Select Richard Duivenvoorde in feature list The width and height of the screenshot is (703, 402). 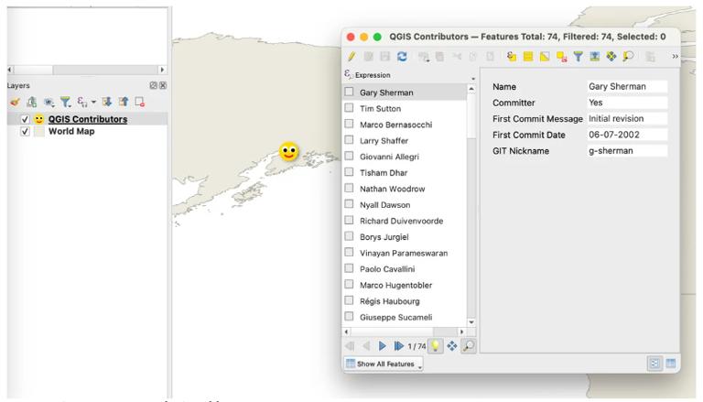pos(401,222)
